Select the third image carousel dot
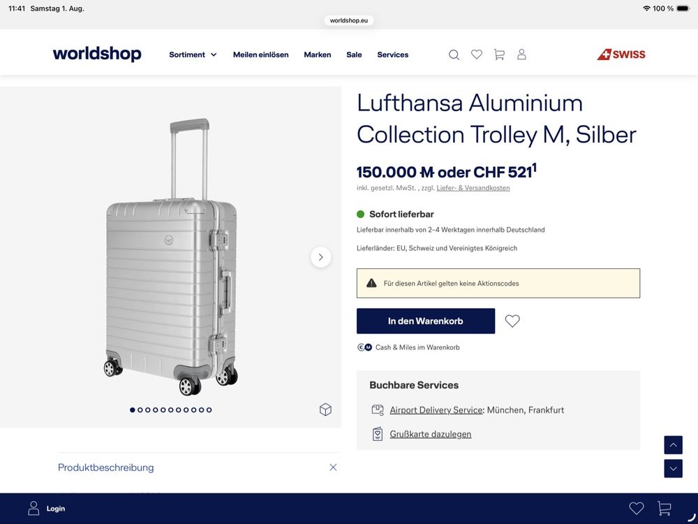 (148, 410)
